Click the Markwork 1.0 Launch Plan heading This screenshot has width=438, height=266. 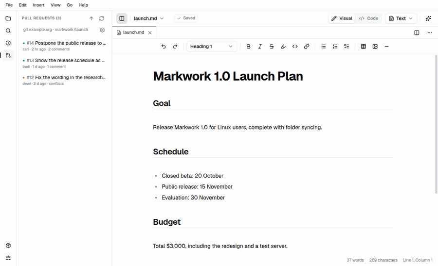[228, 76]
